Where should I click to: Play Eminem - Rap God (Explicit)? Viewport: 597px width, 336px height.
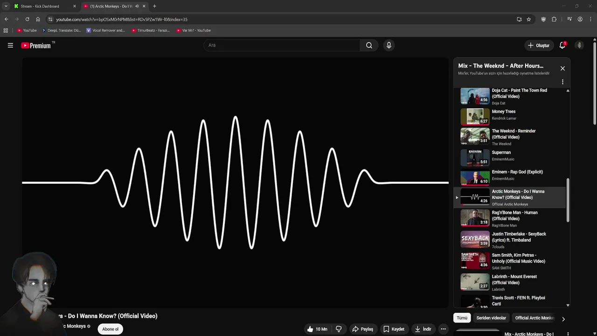click(x=510, y=178)
